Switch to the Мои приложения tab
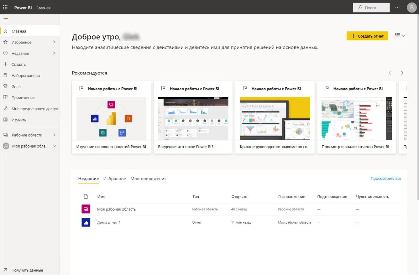The width and height of the screenshot is (419, 275). point(148,179)
